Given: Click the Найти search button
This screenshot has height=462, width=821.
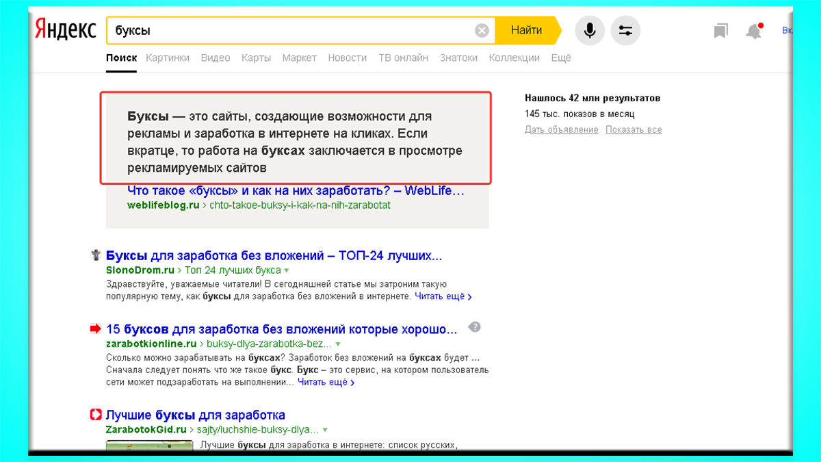Looking at the screenshot, I should 527,30.
